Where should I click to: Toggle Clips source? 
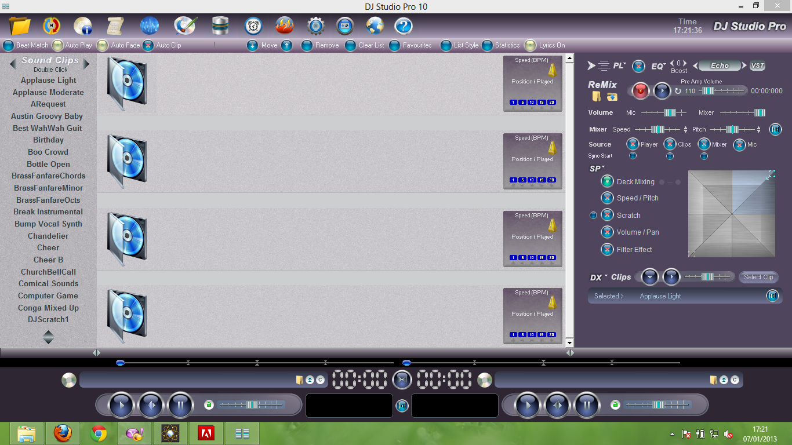(x=670, y=144)
